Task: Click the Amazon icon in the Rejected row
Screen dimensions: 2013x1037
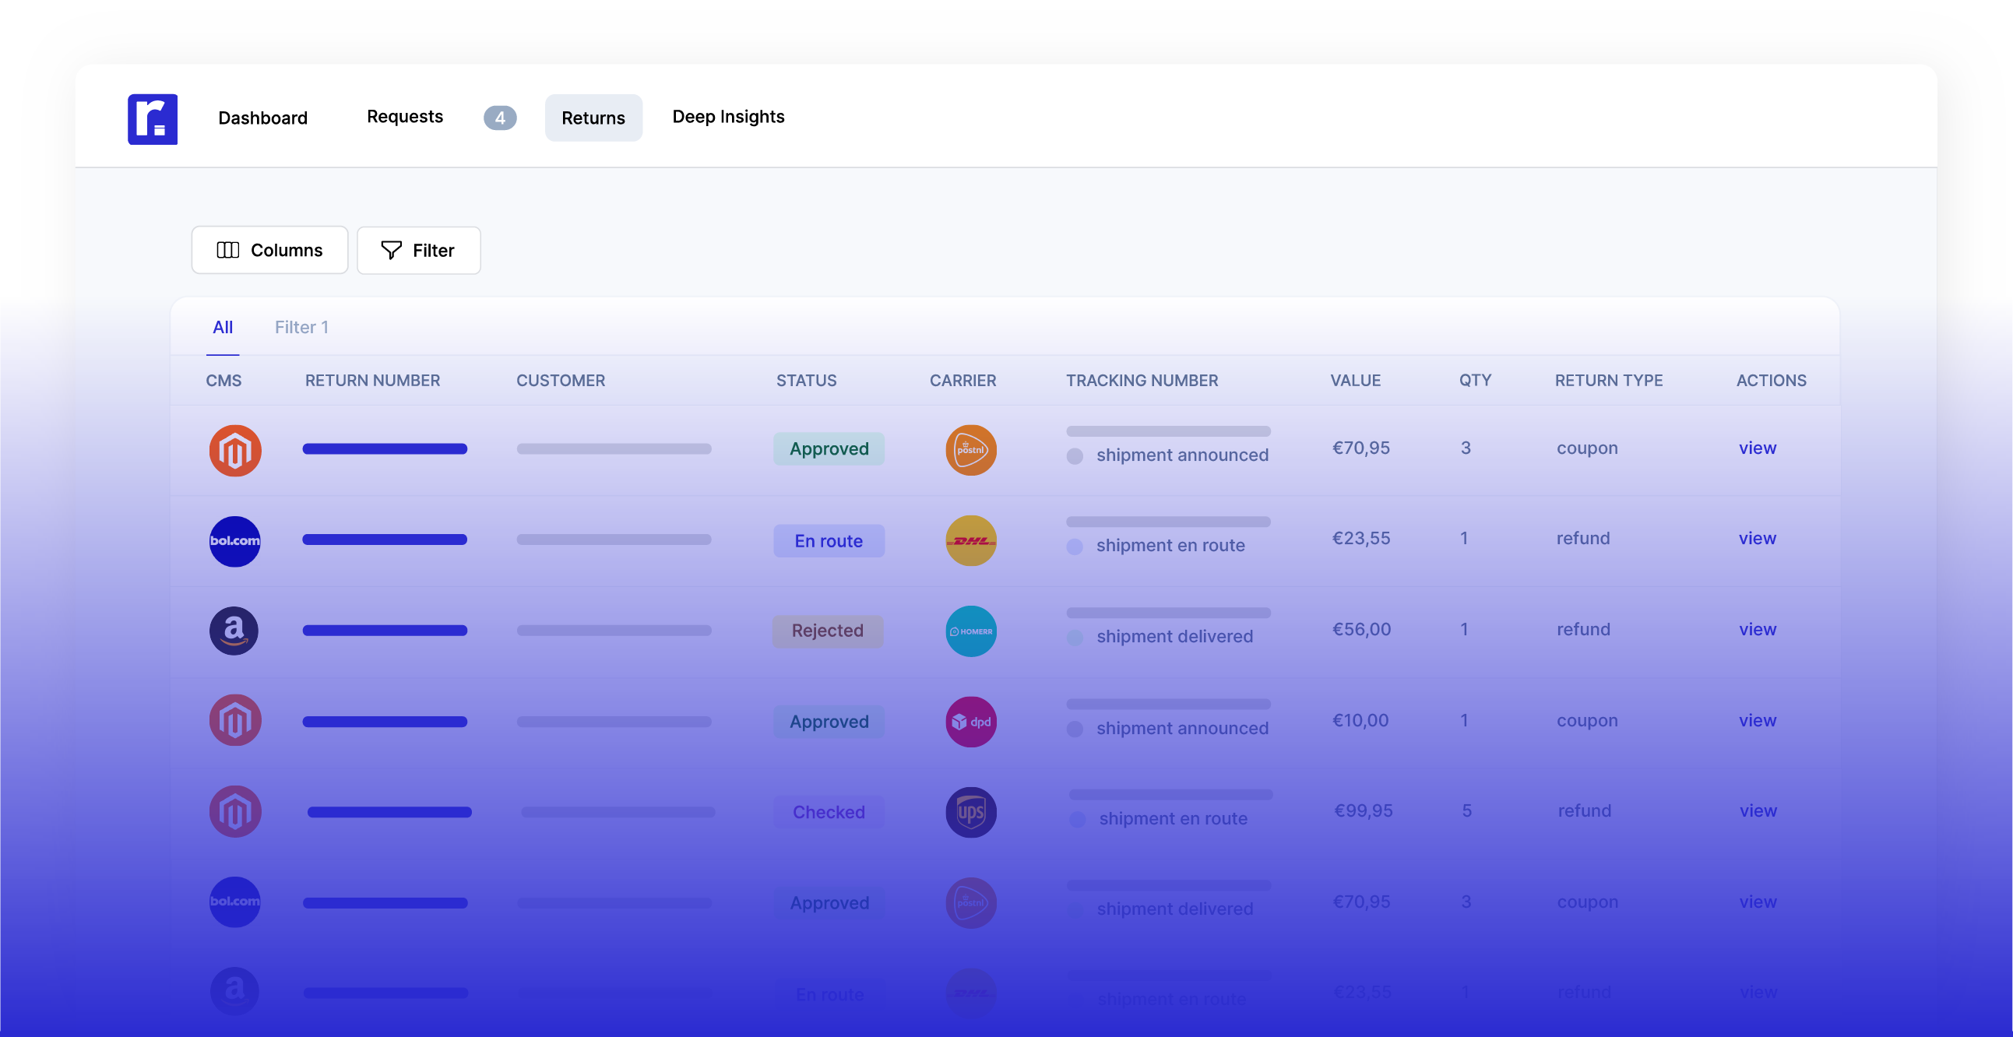Action: (x=234, y=631)
